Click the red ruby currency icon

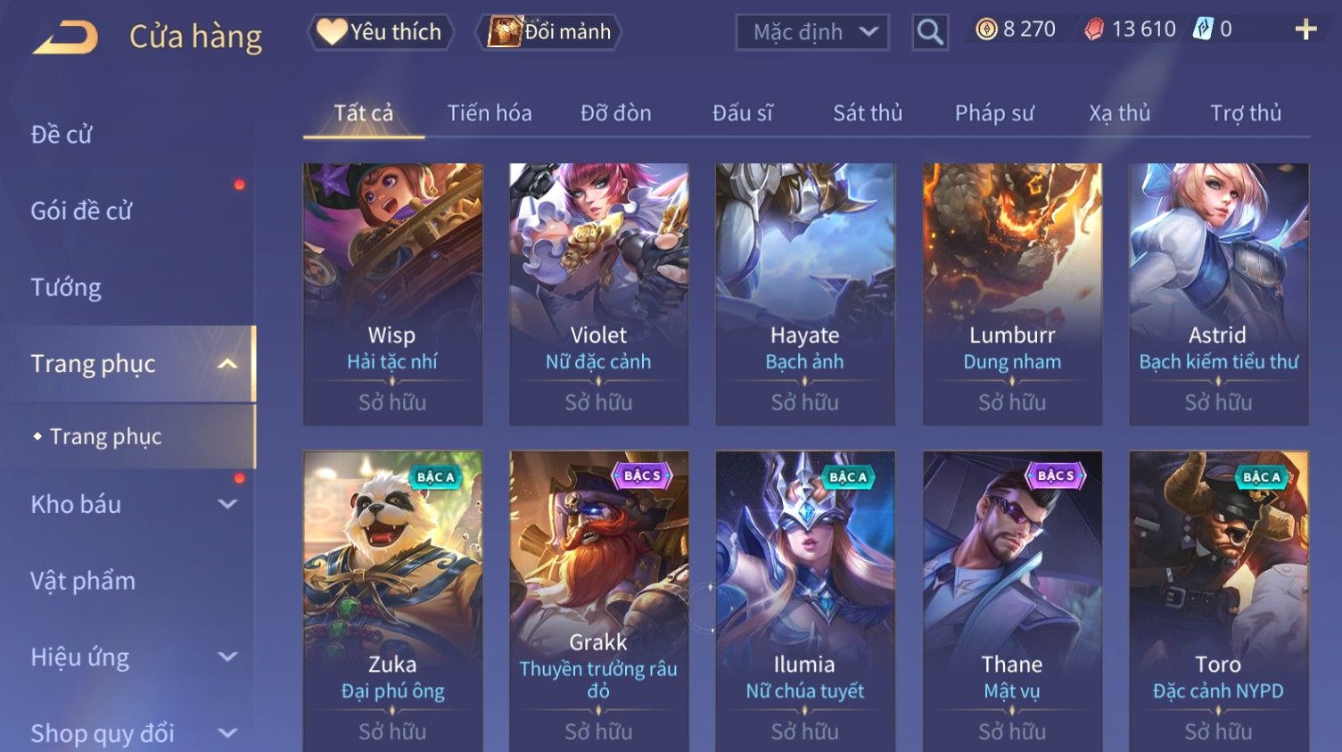1094,29
